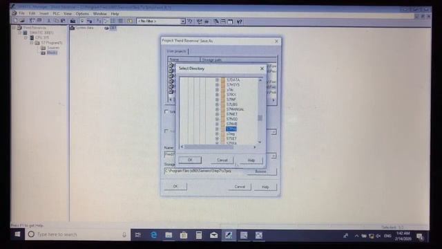The width and height of the screenshot is (442, 249).
Task: Click the Up One Level folder icon
Action: (130, 21)
